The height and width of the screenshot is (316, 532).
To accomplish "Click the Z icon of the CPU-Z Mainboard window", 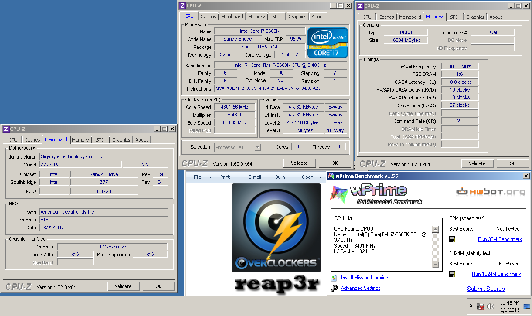I will [x=6, y=129].
